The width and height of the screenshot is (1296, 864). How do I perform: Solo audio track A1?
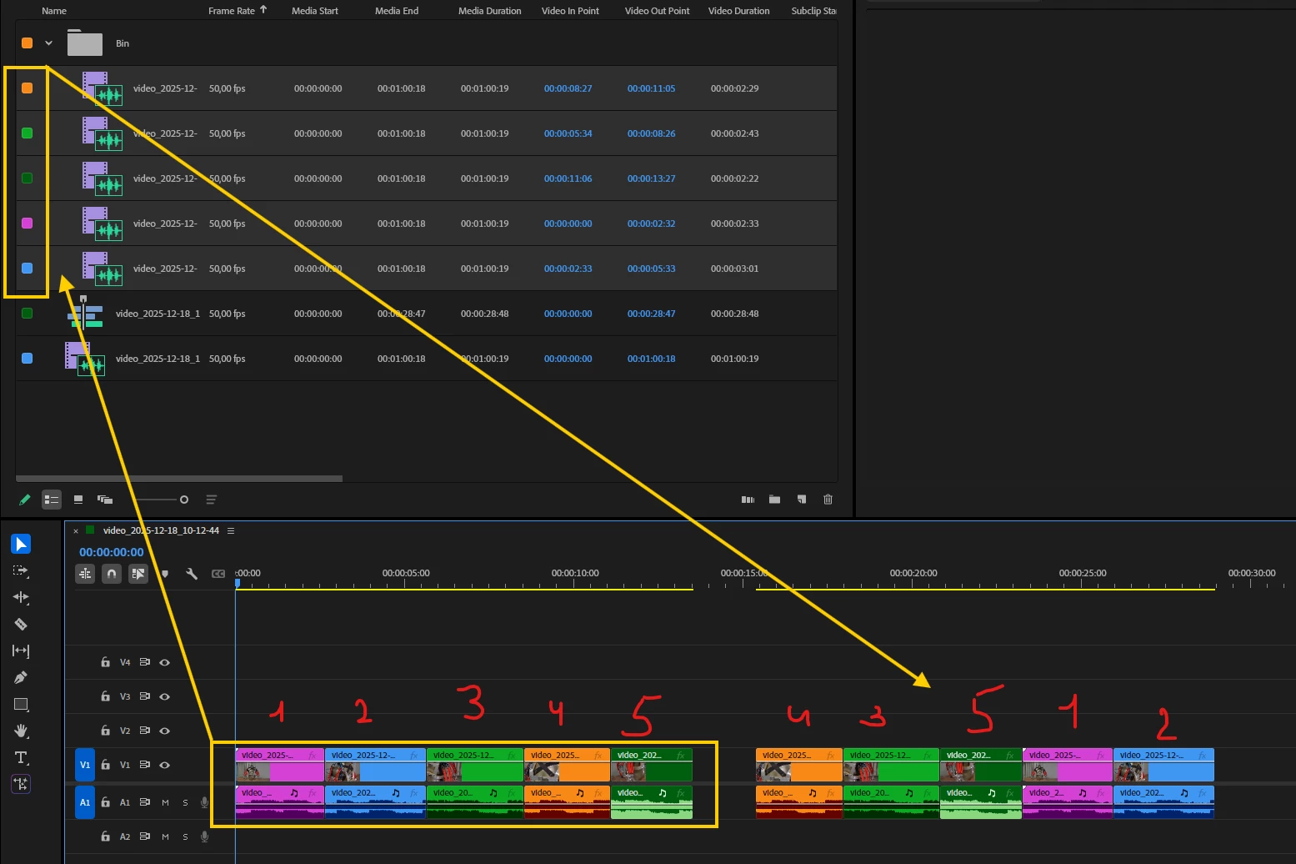tap(185, 802)
